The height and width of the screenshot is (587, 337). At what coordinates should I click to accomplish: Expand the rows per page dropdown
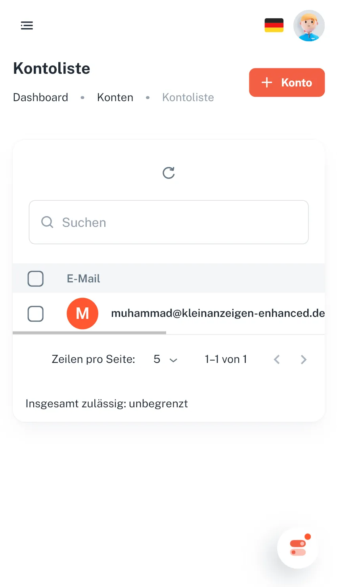click(165, 359)
